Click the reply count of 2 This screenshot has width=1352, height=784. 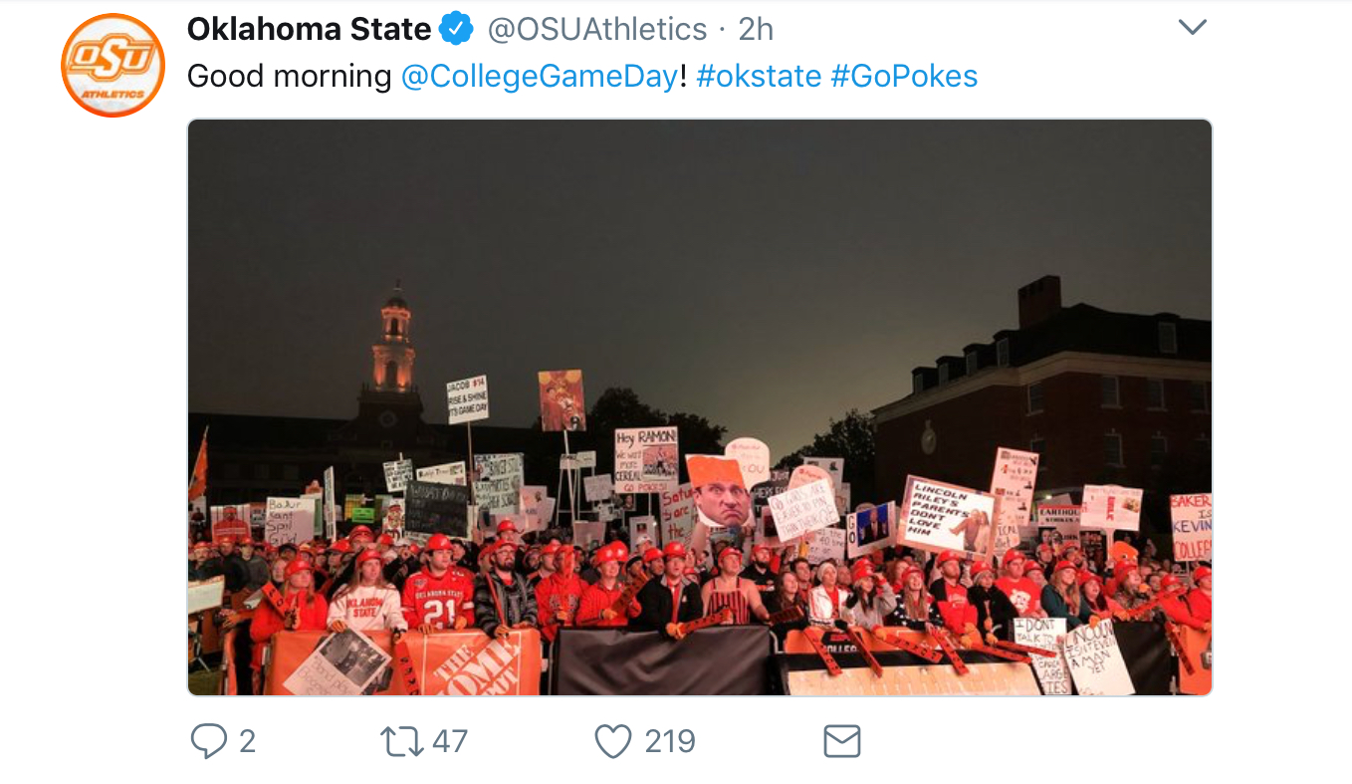247,741
